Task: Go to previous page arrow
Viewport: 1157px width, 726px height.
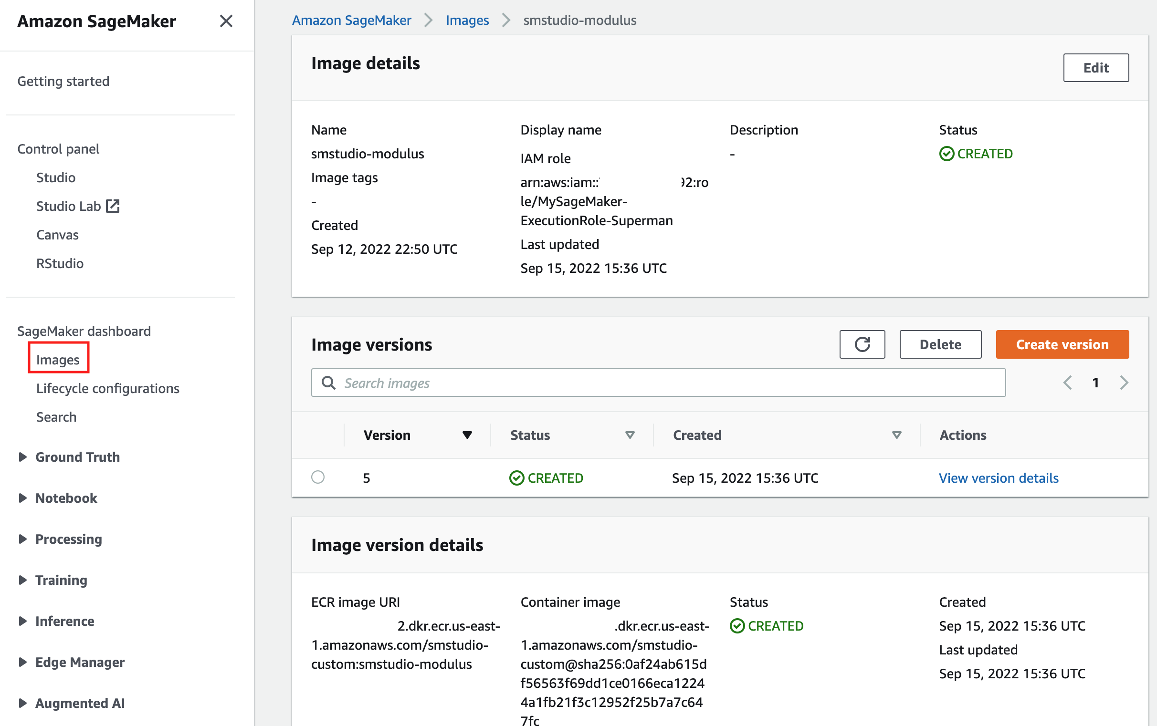Action: pyautogui.click(x=1067, y=383)
